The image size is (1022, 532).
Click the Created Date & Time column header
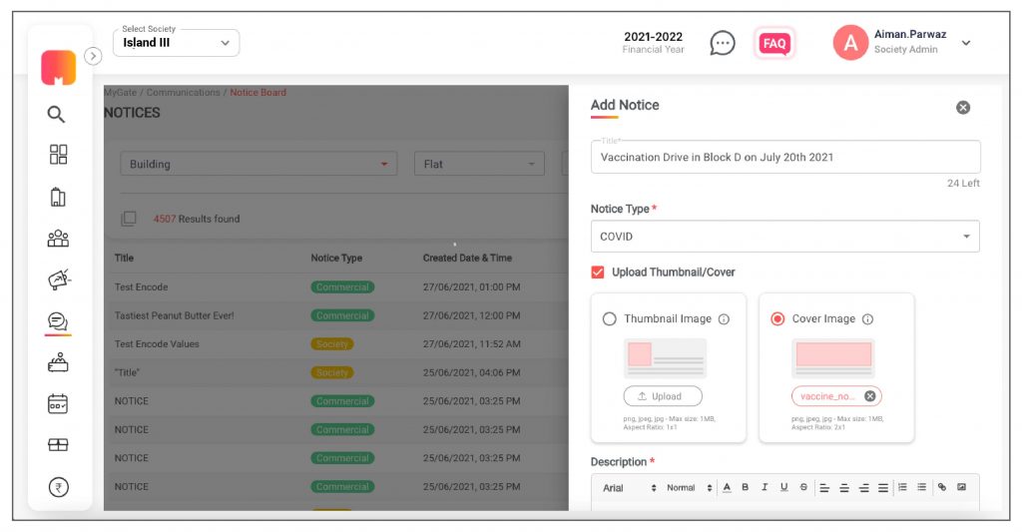point(467,259)
